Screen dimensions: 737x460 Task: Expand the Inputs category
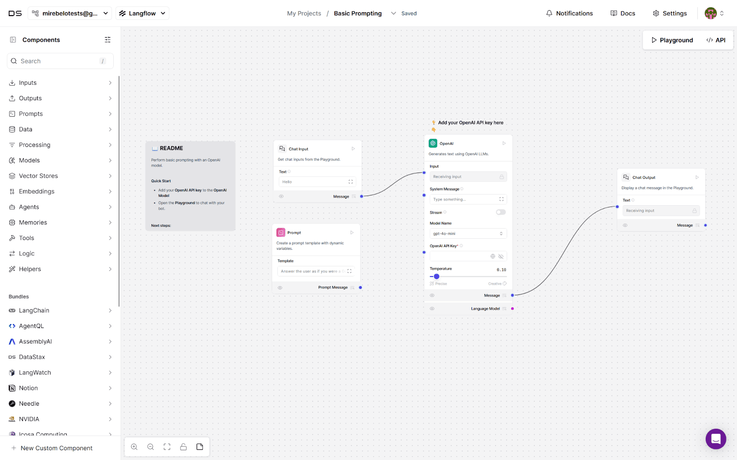pyautogui.click(x=61, y=83)
